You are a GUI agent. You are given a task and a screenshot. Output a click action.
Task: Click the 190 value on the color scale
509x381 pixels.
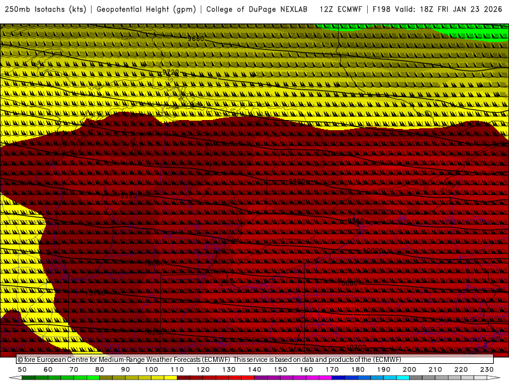coord(384,370)
